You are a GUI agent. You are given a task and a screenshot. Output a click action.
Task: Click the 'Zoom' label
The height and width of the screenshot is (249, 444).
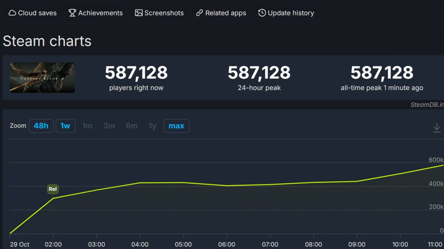tap(18, 126)
